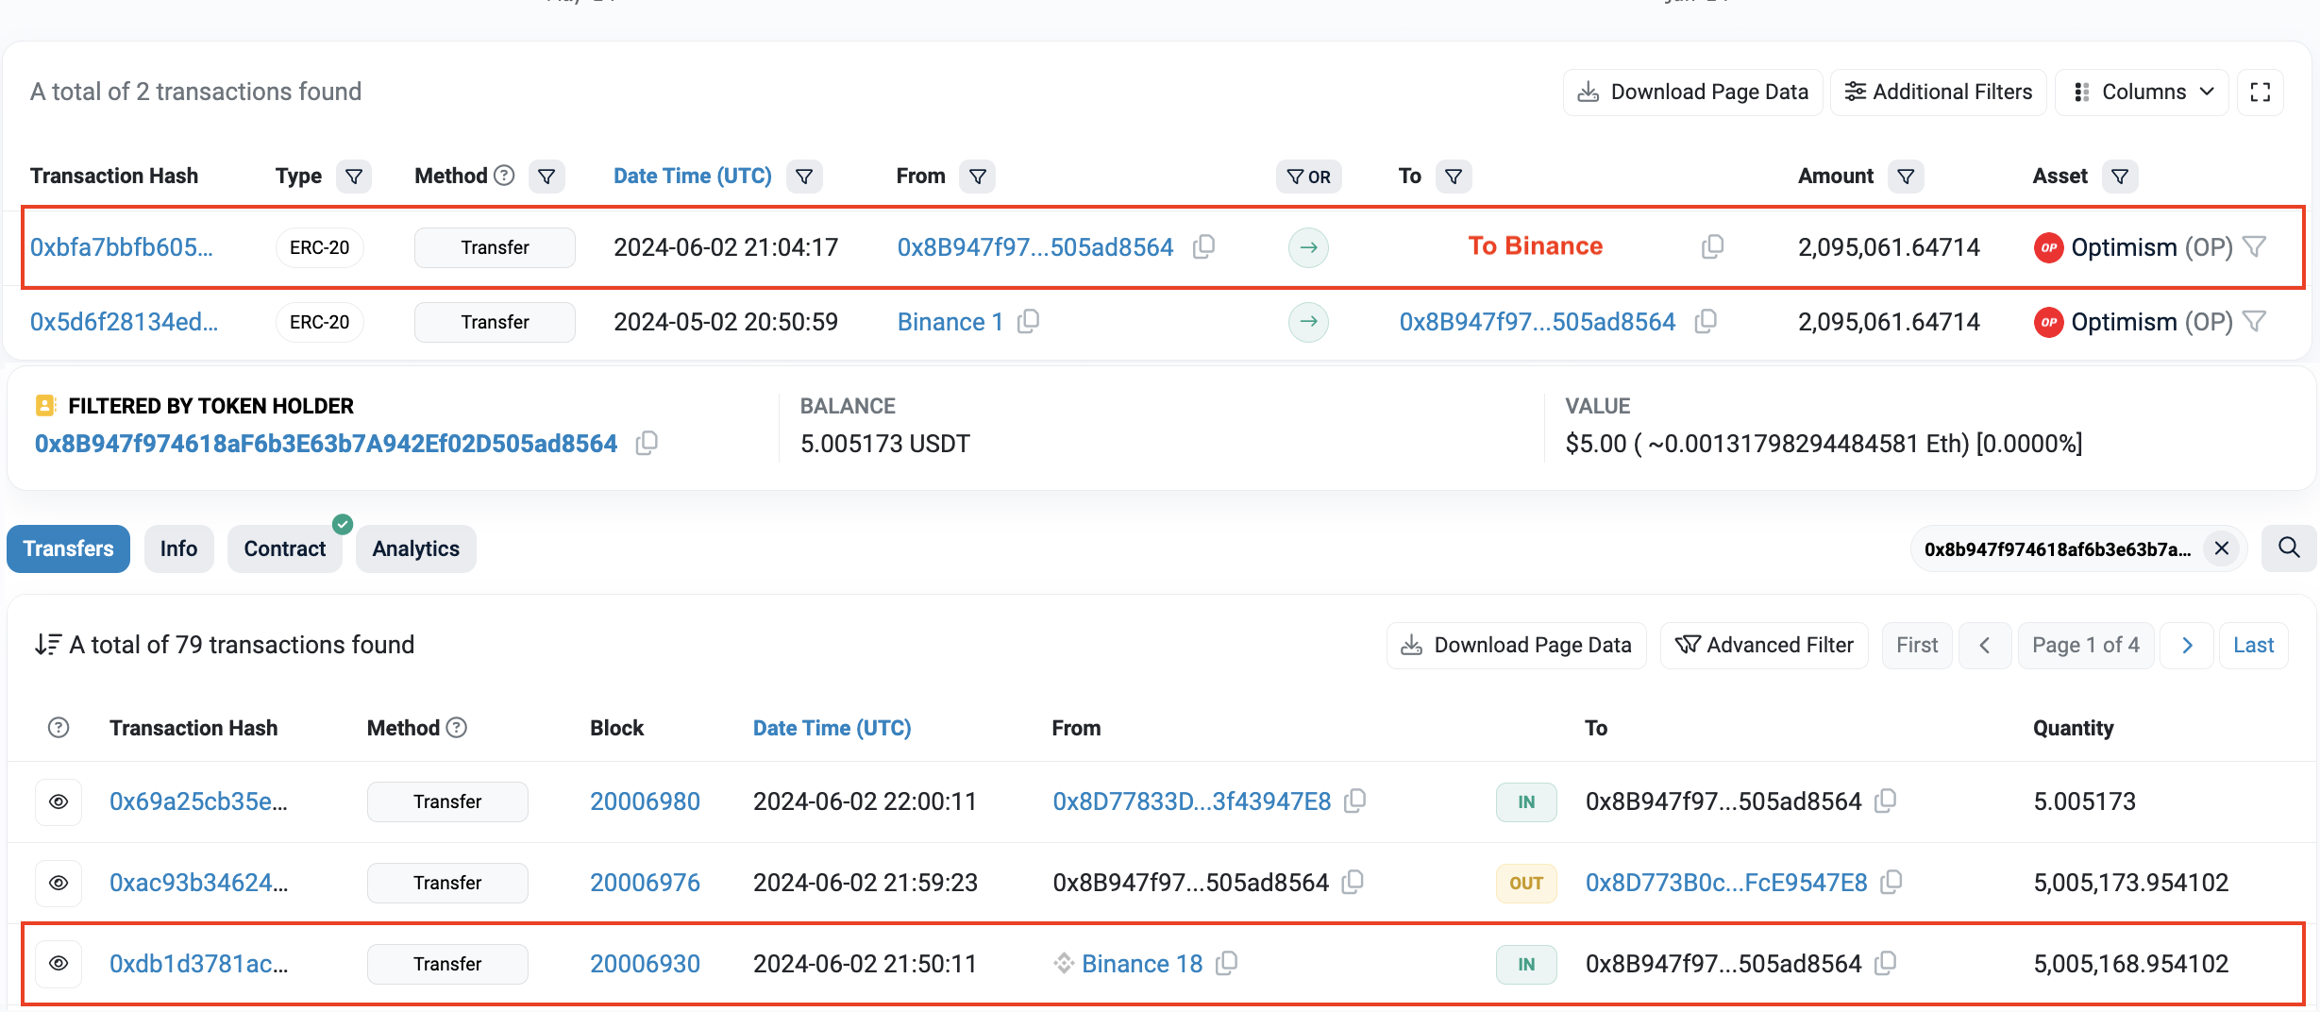Viewport: 2320px width, 1012px height.
Task: Open transaction hash 0x5d6f28134ed
Action: tap(125, 322)
